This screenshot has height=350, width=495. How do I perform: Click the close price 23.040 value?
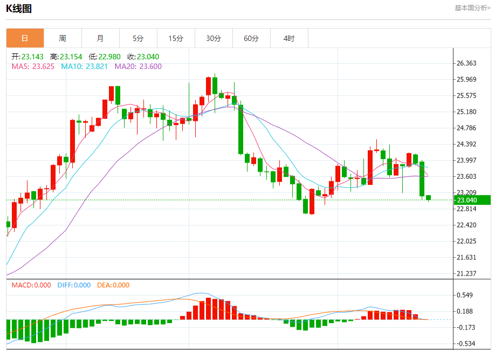[x=148, y=57]
